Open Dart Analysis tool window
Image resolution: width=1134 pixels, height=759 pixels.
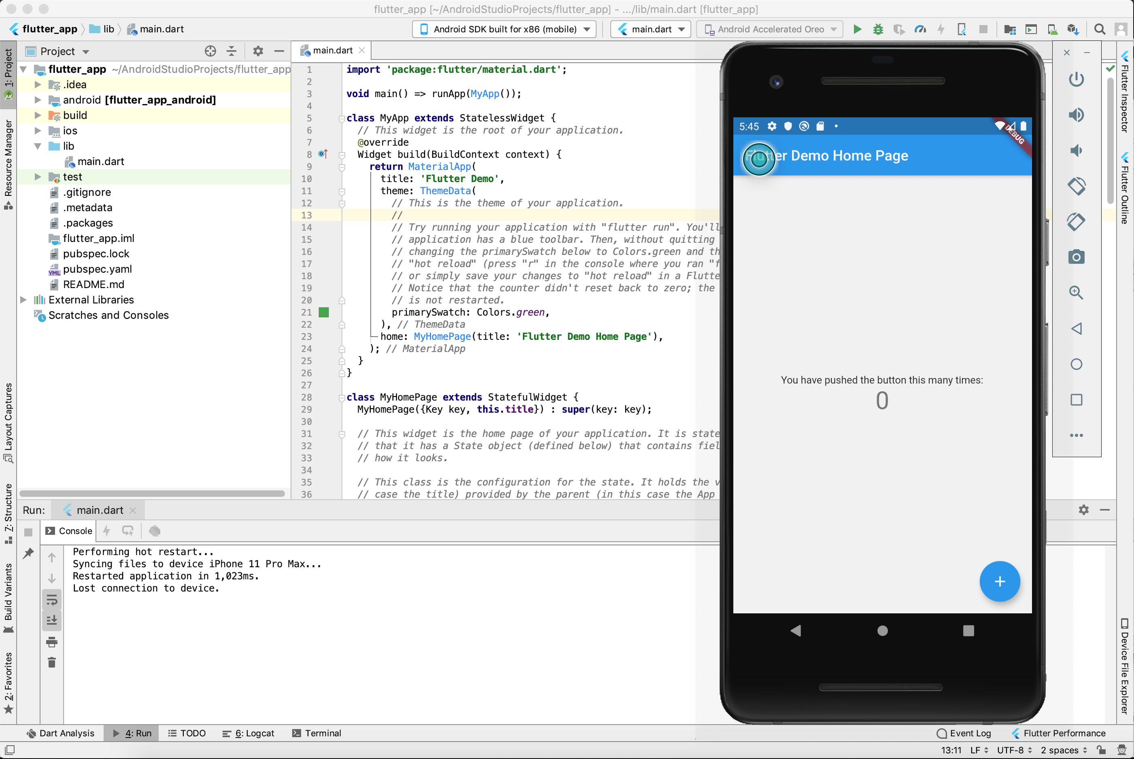(x=61, y=733)
